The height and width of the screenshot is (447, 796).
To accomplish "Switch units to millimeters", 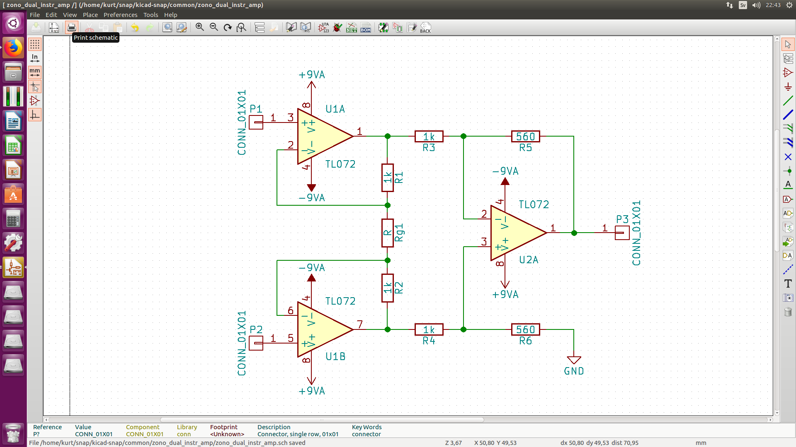I will 35,72.
